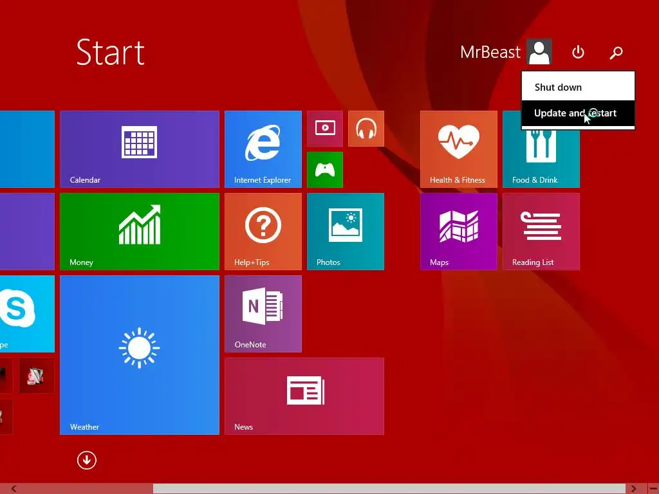This screenshot has width=659, height=494.
Task: Open the OneNote tile
Action: (263, 314)
